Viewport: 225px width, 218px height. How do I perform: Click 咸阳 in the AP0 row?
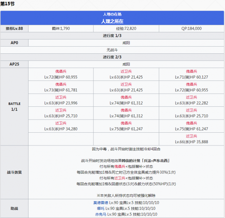point(126,43)
